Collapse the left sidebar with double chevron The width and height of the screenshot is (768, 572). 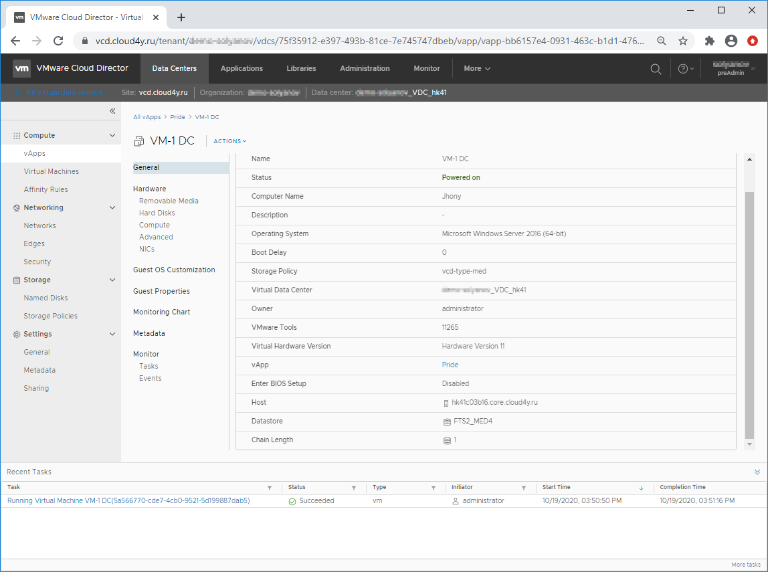(x=112, y=111)
